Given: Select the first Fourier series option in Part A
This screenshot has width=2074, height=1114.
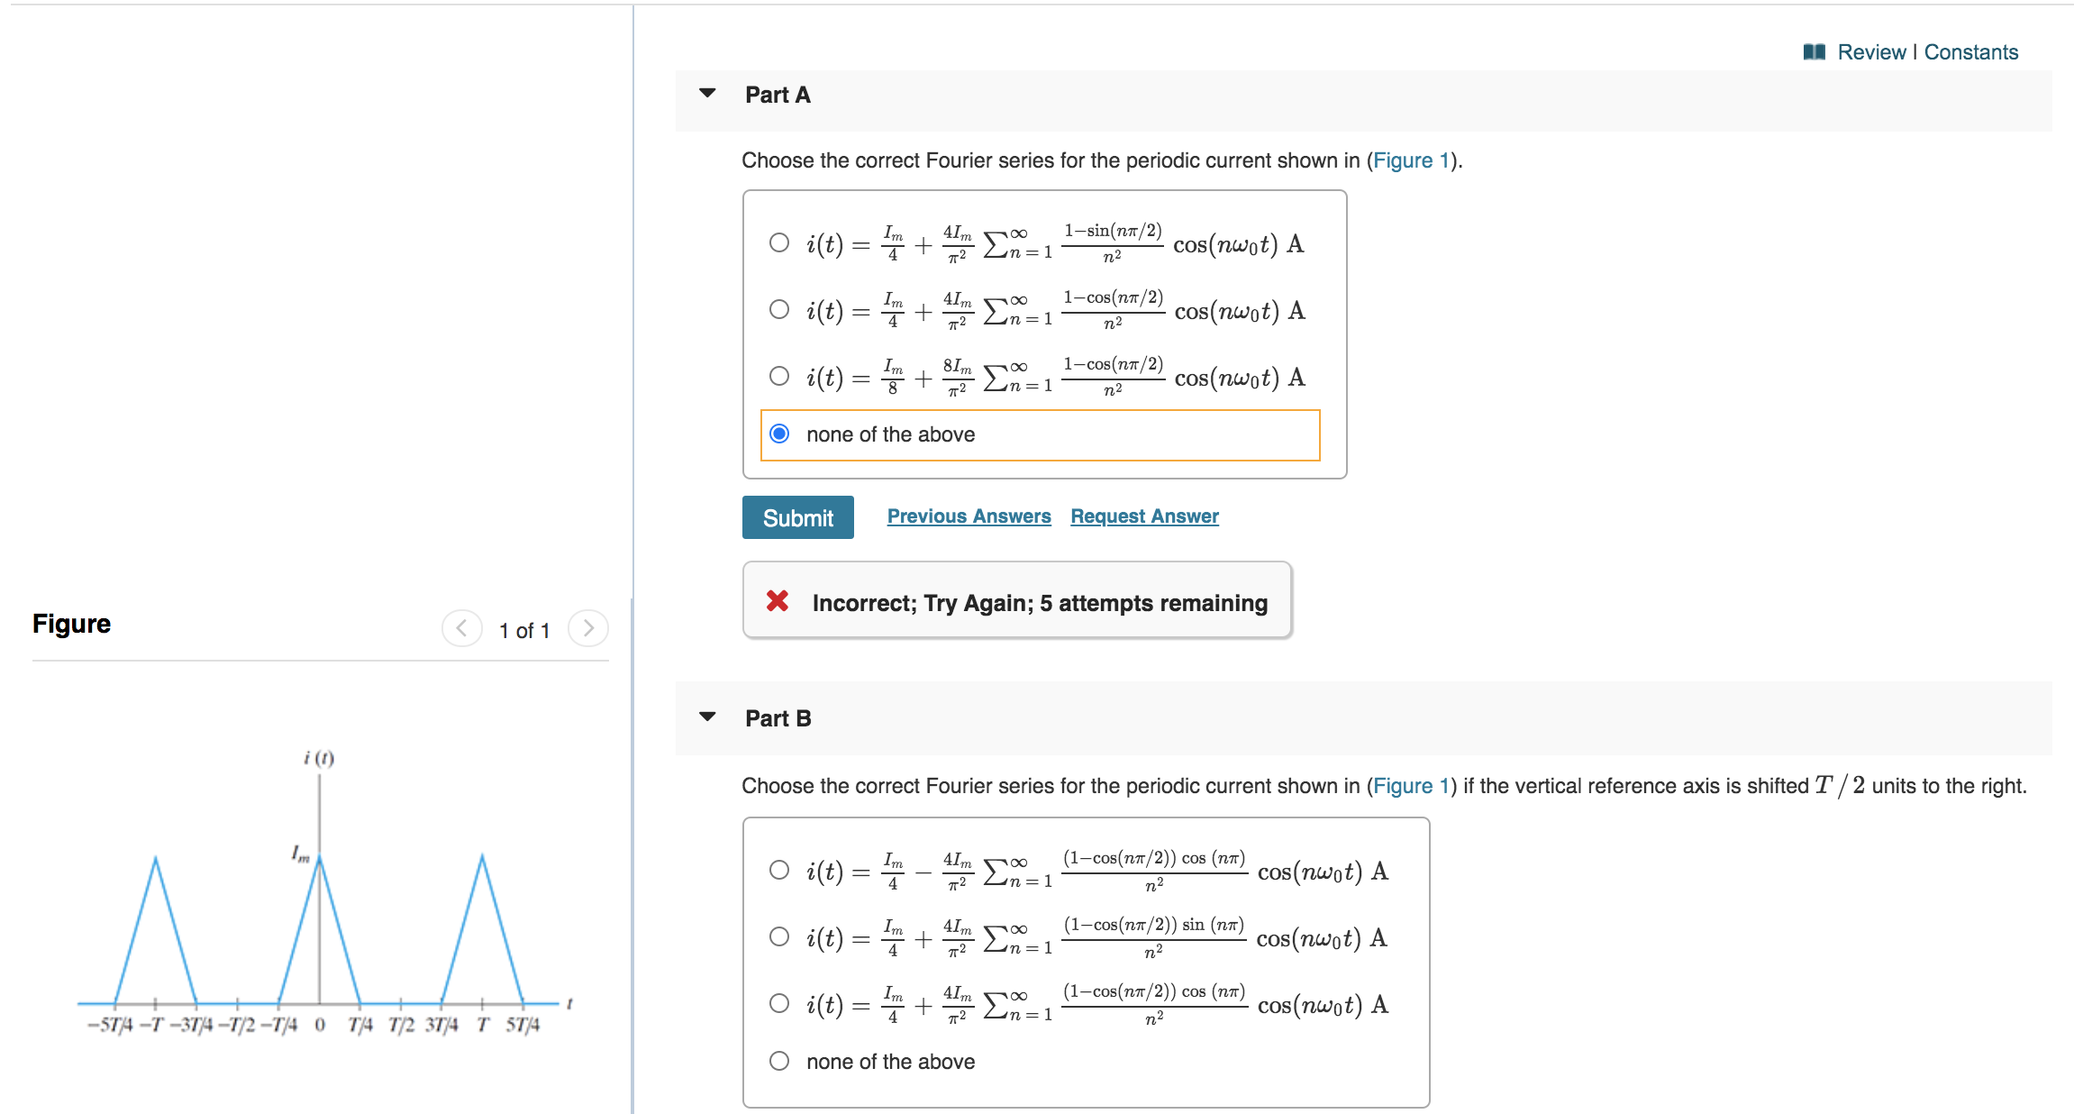Looking at the screenshot, I should coord(778,242).
